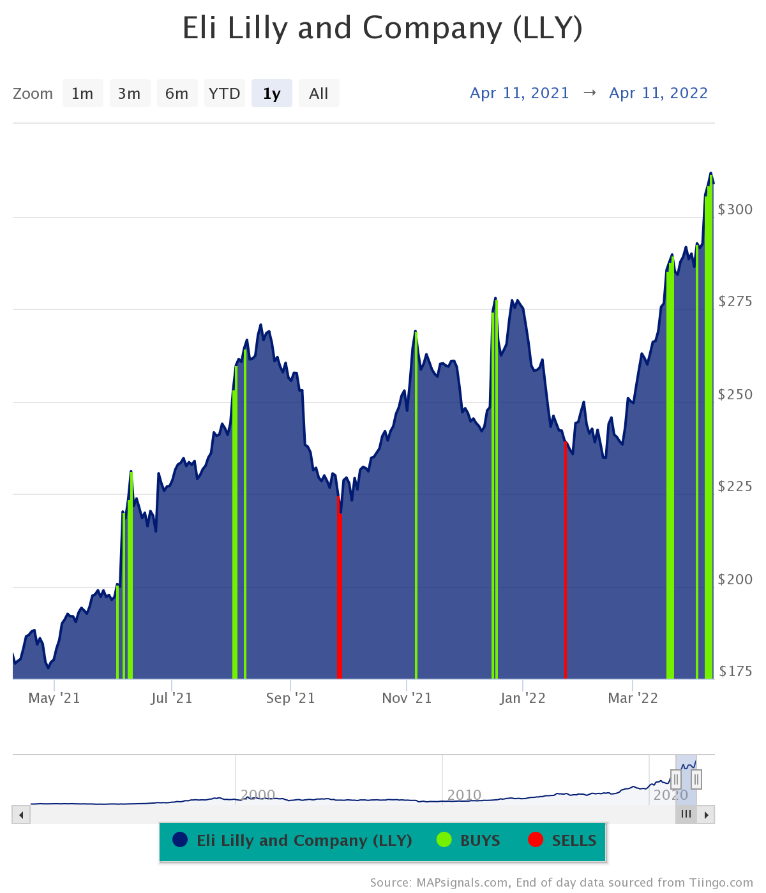
Task: Click the Zoom label text
Action: point(33,94)
